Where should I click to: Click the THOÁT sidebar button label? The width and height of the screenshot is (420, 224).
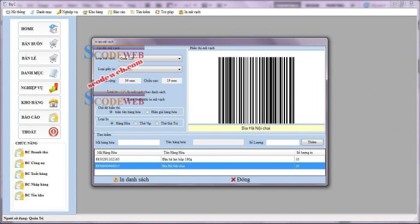(x=29, y=132)
